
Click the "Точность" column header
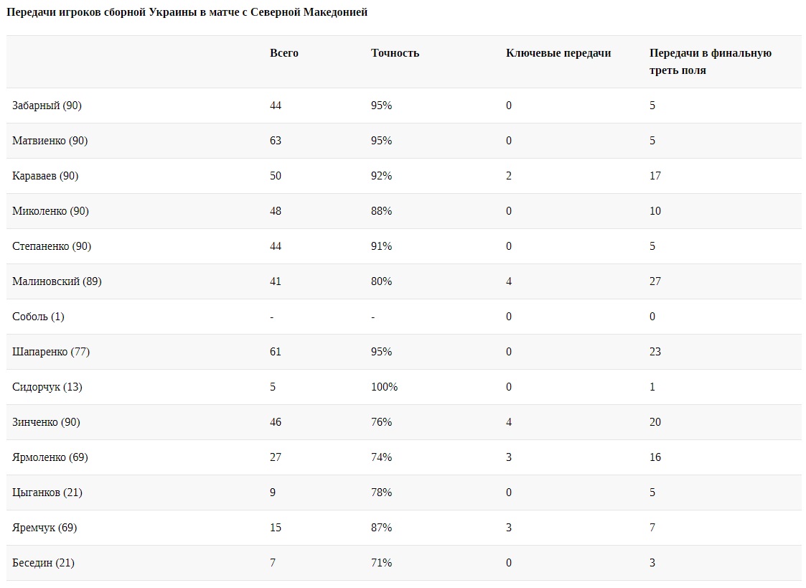pyautogui.click(x=395, y=53)
